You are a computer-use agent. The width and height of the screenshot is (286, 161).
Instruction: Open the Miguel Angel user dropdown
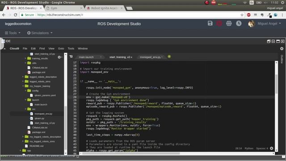[269, 24]
